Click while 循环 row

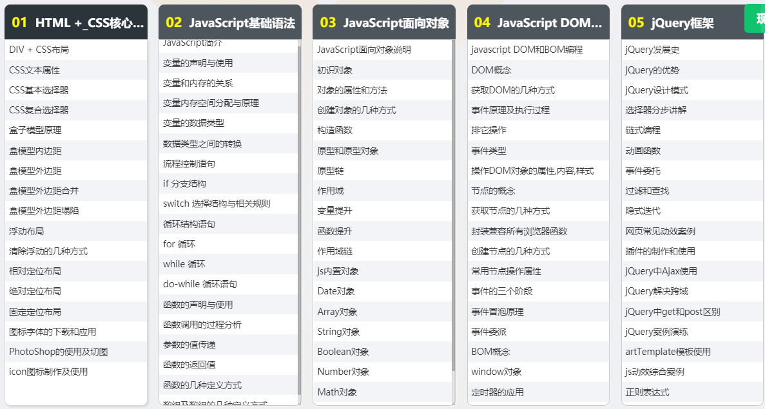(x=228, y=263)
